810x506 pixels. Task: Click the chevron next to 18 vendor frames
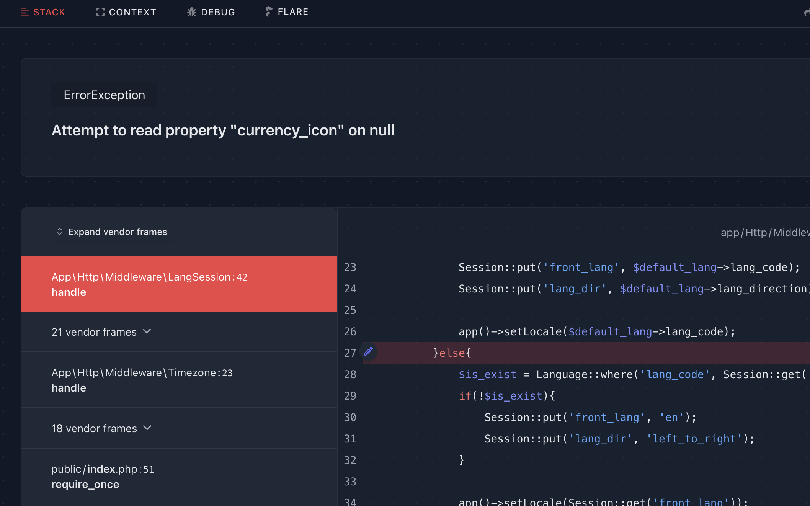147,428
